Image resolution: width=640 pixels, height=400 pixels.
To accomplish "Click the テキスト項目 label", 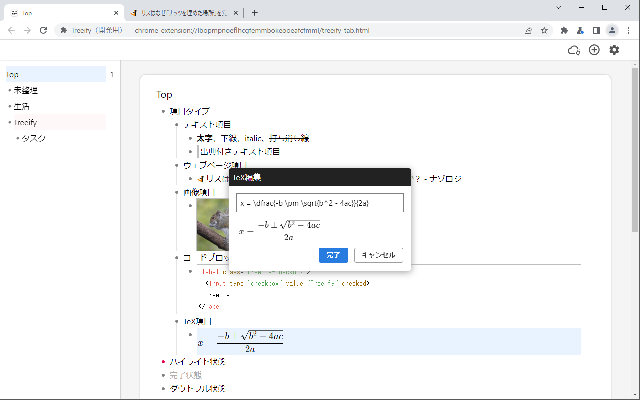I will click(x=207, y=125).
